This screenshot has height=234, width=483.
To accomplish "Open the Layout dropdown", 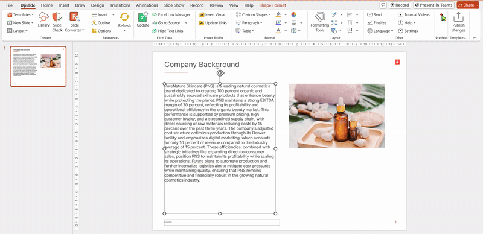I will (27, 31).
